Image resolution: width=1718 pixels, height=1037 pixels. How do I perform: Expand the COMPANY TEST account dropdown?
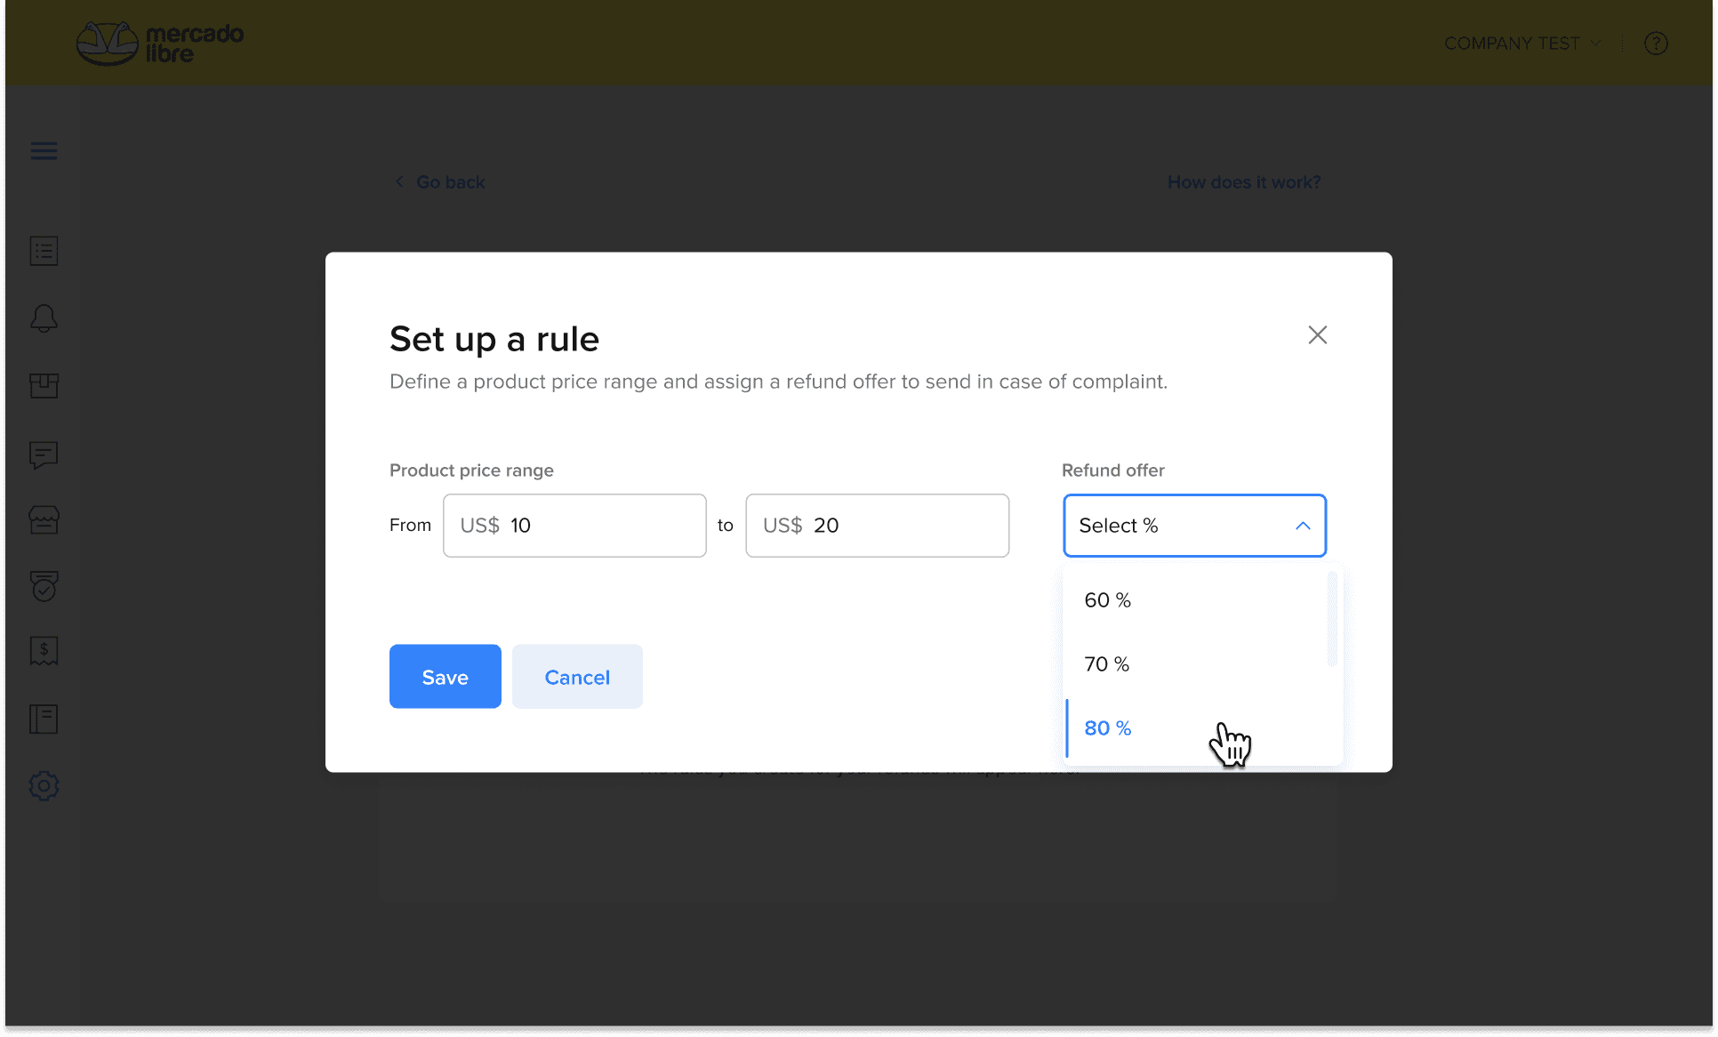[x=1521, y=44]
